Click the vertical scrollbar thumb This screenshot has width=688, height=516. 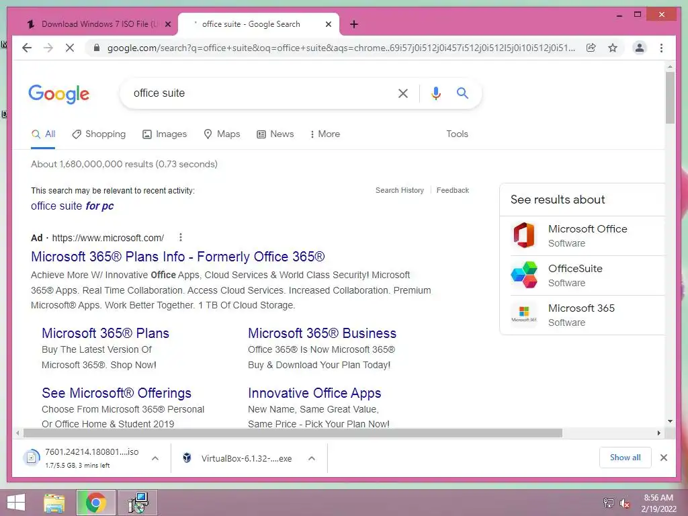(x=670, y=97)
